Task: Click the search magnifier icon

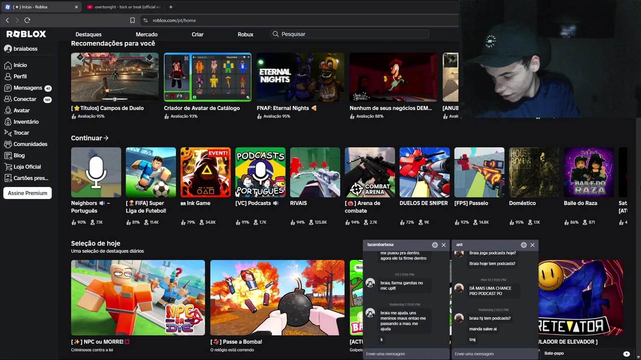Action: [x=275, y=34]
